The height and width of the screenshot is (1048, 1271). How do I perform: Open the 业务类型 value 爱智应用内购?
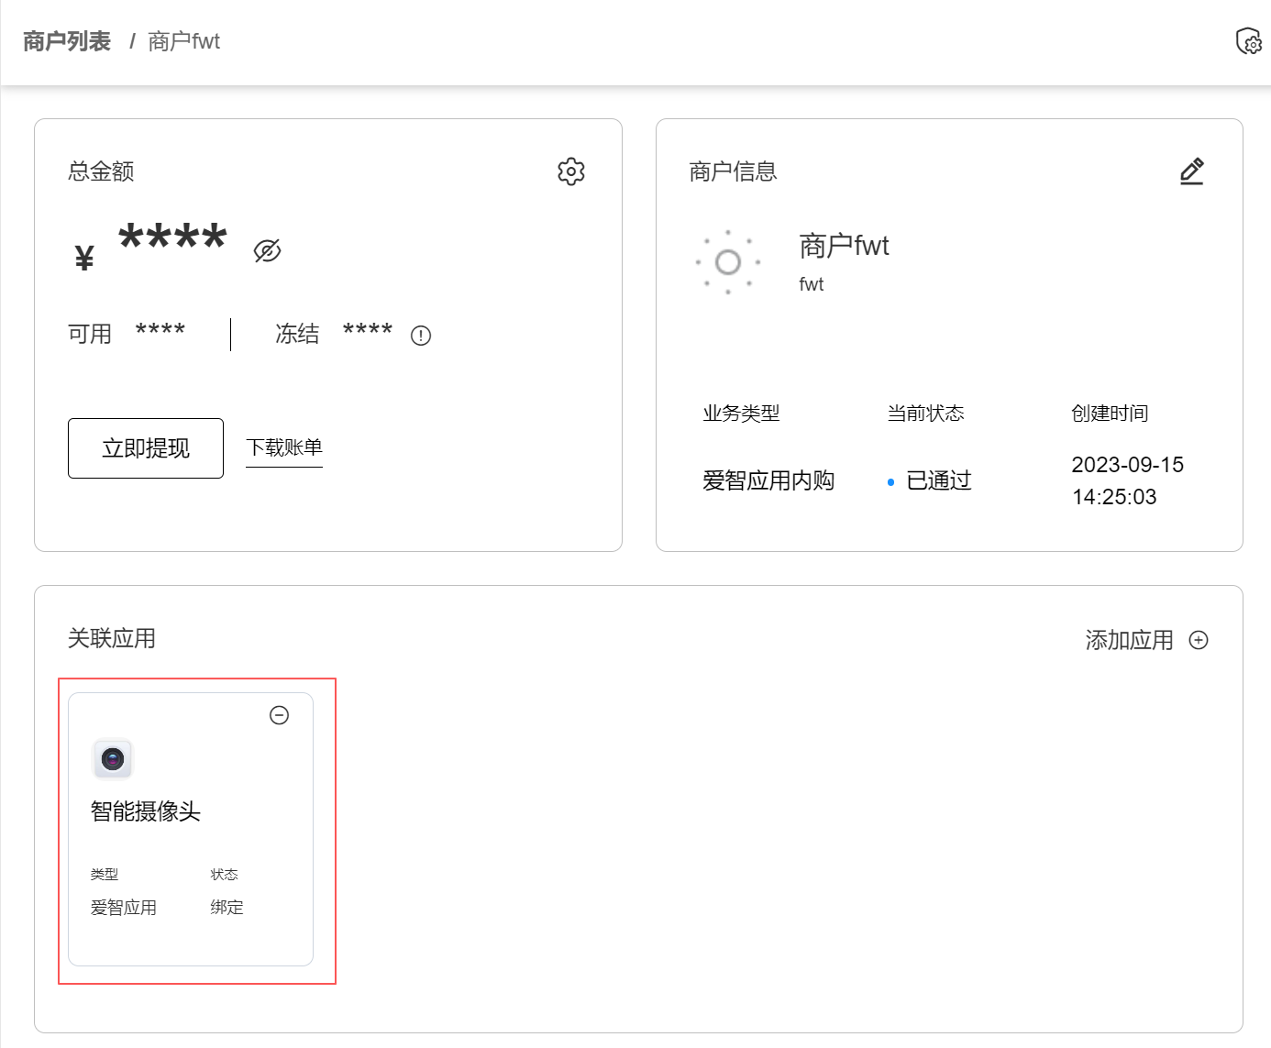[x=768, y=480]
